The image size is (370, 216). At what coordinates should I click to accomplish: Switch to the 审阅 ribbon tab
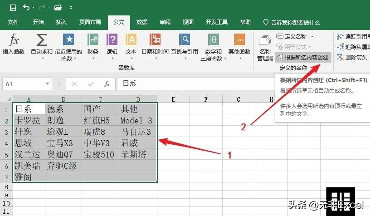165,22
